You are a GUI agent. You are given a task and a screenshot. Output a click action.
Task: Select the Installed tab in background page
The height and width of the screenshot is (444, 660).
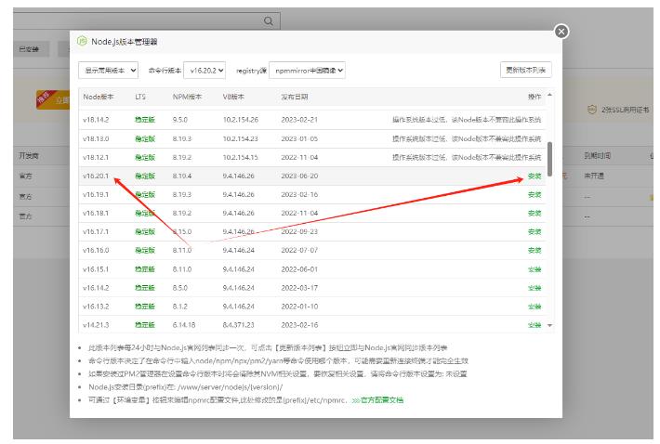coord(29,49)
